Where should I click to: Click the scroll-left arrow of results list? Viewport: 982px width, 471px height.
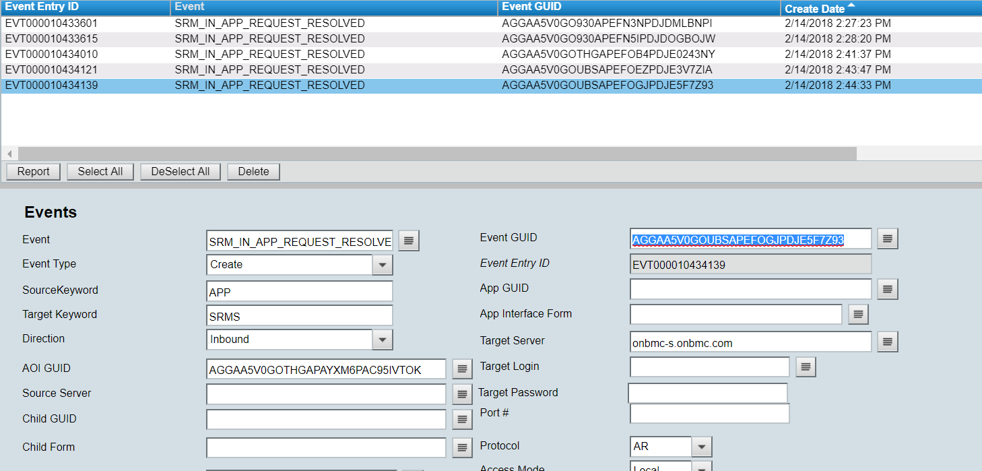click(9, 154)
